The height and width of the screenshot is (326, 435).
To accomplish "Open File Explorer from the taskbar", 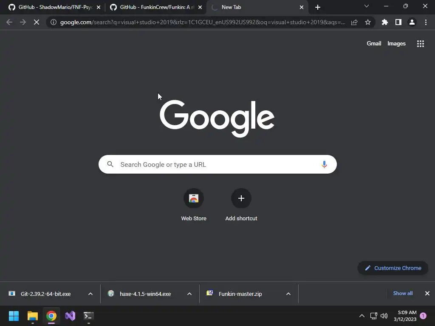I will (x=32, y=316).
